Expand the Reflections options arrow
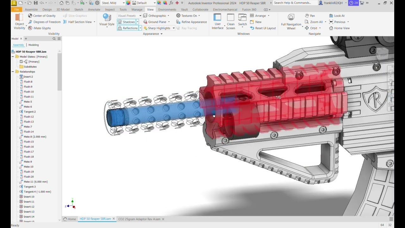Screen dimensions: 405x228 click(140, 28)
